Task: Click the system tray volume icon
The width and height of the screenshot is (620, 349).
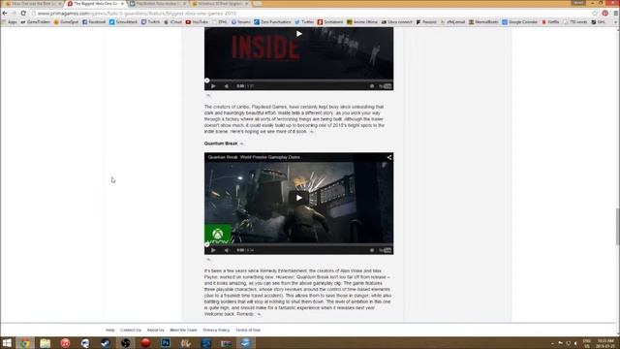Action: 575,343
